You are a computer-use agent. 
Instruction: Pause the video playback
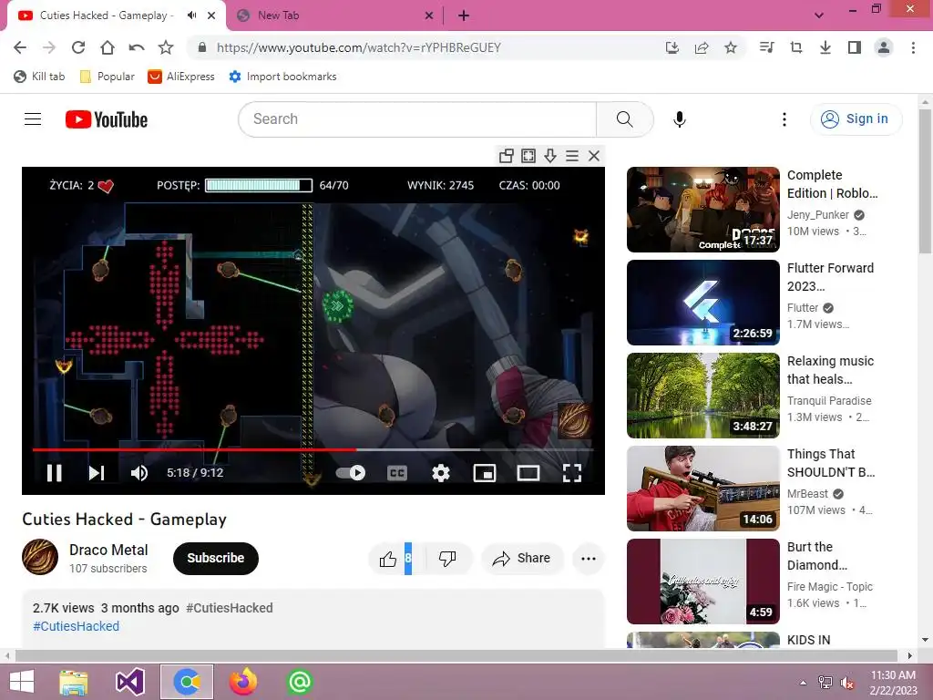click(54, 473)
